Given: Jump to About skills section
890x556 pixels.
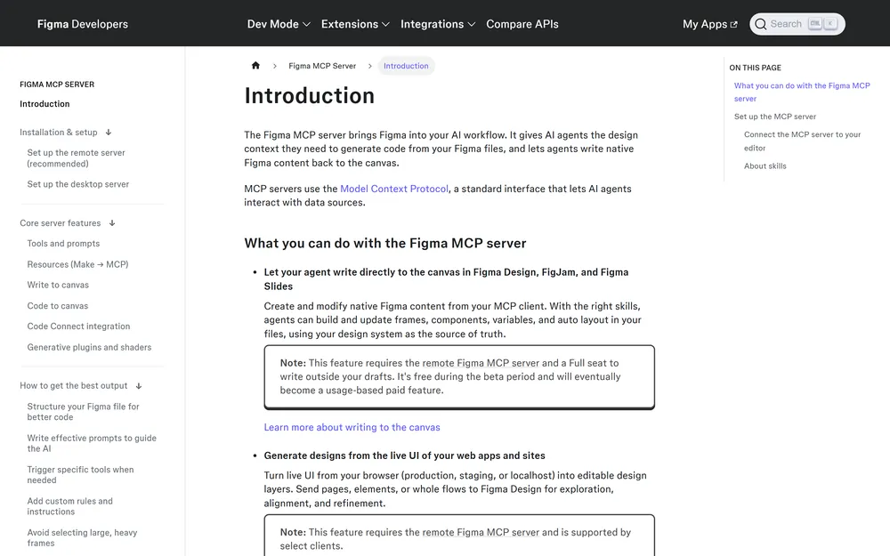Looking at the screenshot, I should [x=765, y=166].
